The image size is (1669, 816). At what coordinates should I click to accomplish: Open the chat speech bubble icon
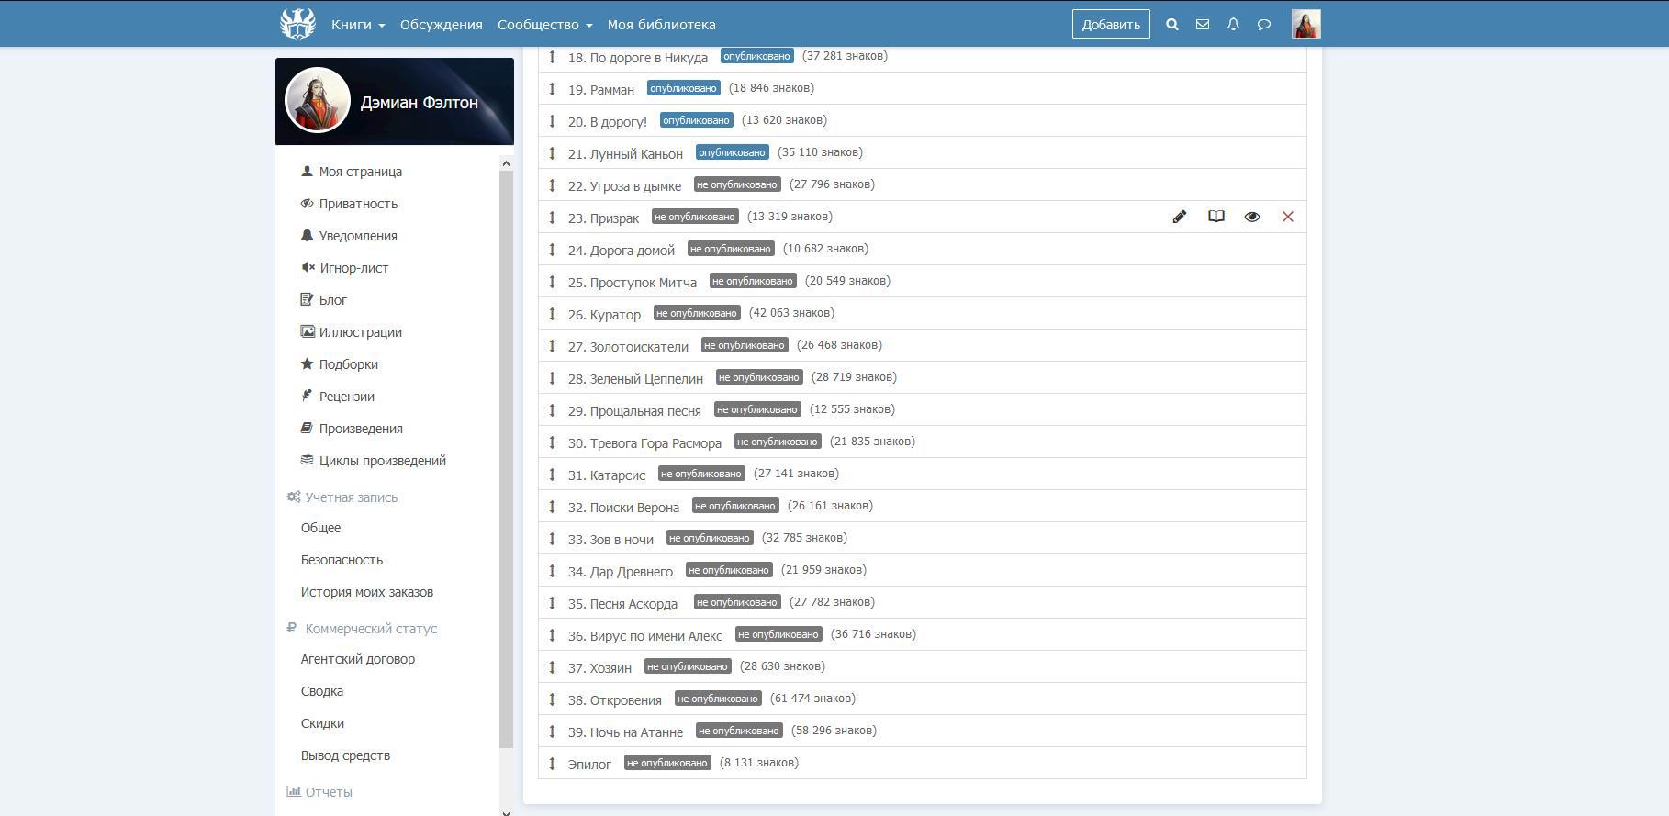pyautogui.click(x=1264, y=25)
